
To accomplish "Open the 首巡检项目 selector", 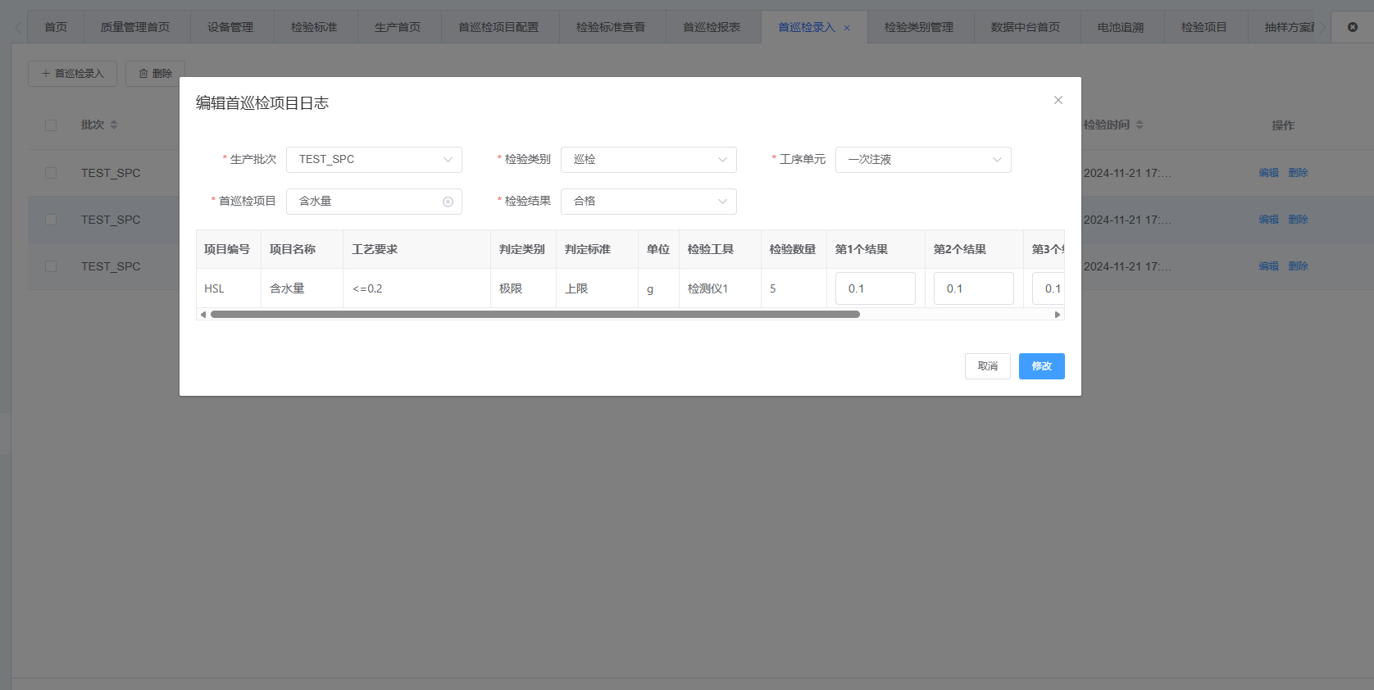I will point(374,202).
